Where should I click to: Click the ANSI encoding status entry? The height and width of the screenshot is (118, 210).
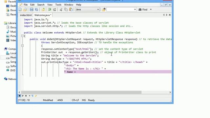click(x=60, y=100)
